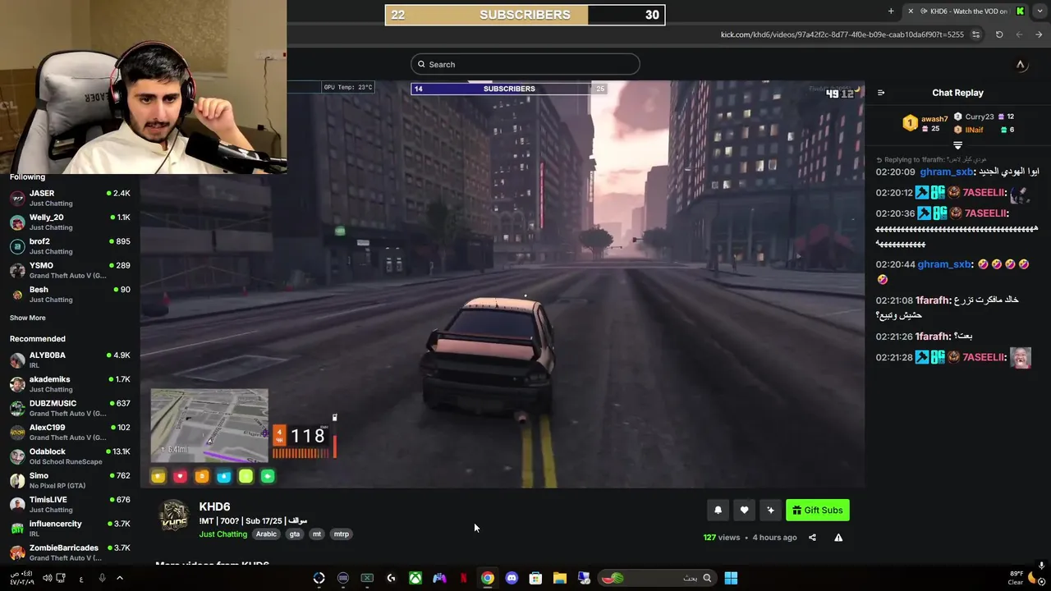Open Discord from the taskbar

click(512, 578)
